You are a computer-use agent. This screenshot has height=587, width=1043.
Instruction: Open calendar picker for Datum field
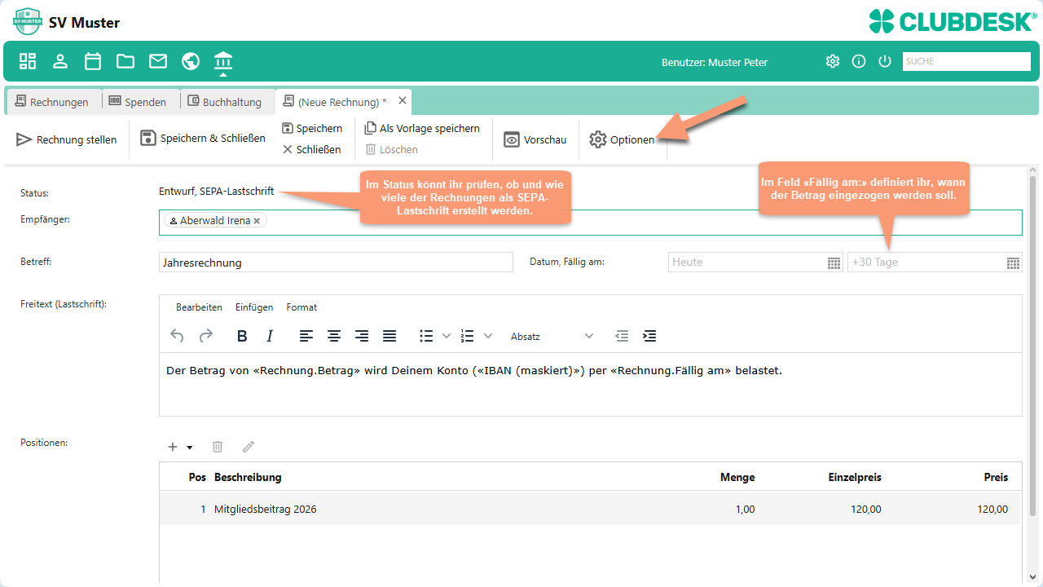[x=834, y=263]
